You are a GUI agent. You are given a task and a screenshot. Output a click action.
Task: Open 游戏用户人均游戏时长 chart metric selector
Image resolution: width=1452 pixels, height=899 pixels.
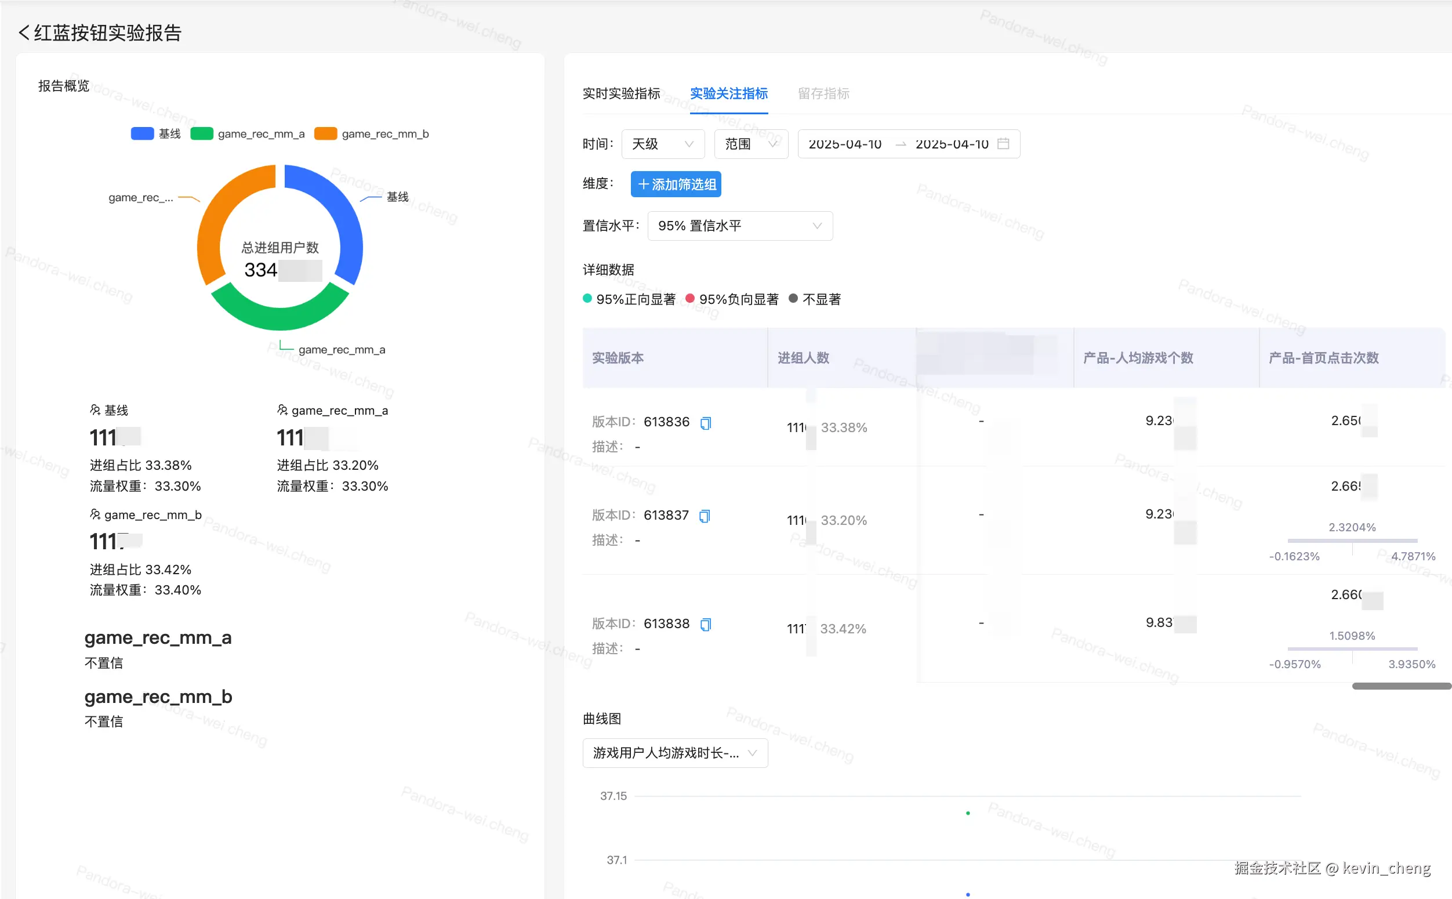click(674, 753)
